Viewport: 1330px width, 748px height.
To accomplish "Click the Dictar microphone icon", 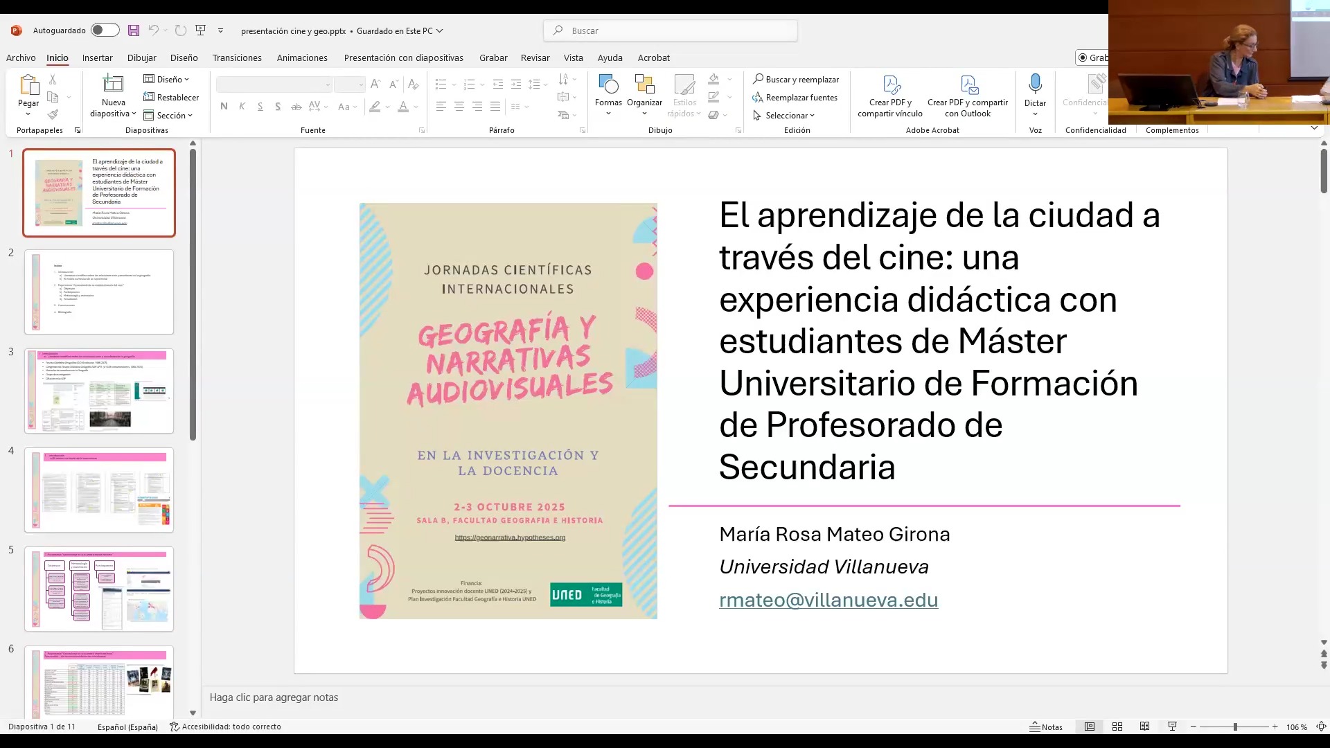I will pos(1035,84).
